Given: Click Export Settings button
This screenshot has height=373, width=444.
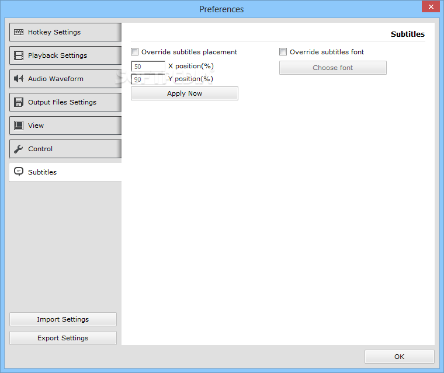Looking at the screenshot, I should (63, 338).
